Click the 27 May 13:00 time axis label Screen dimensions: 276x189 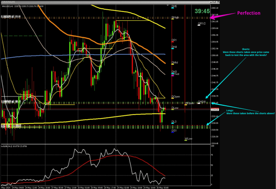tap(71, 188)
